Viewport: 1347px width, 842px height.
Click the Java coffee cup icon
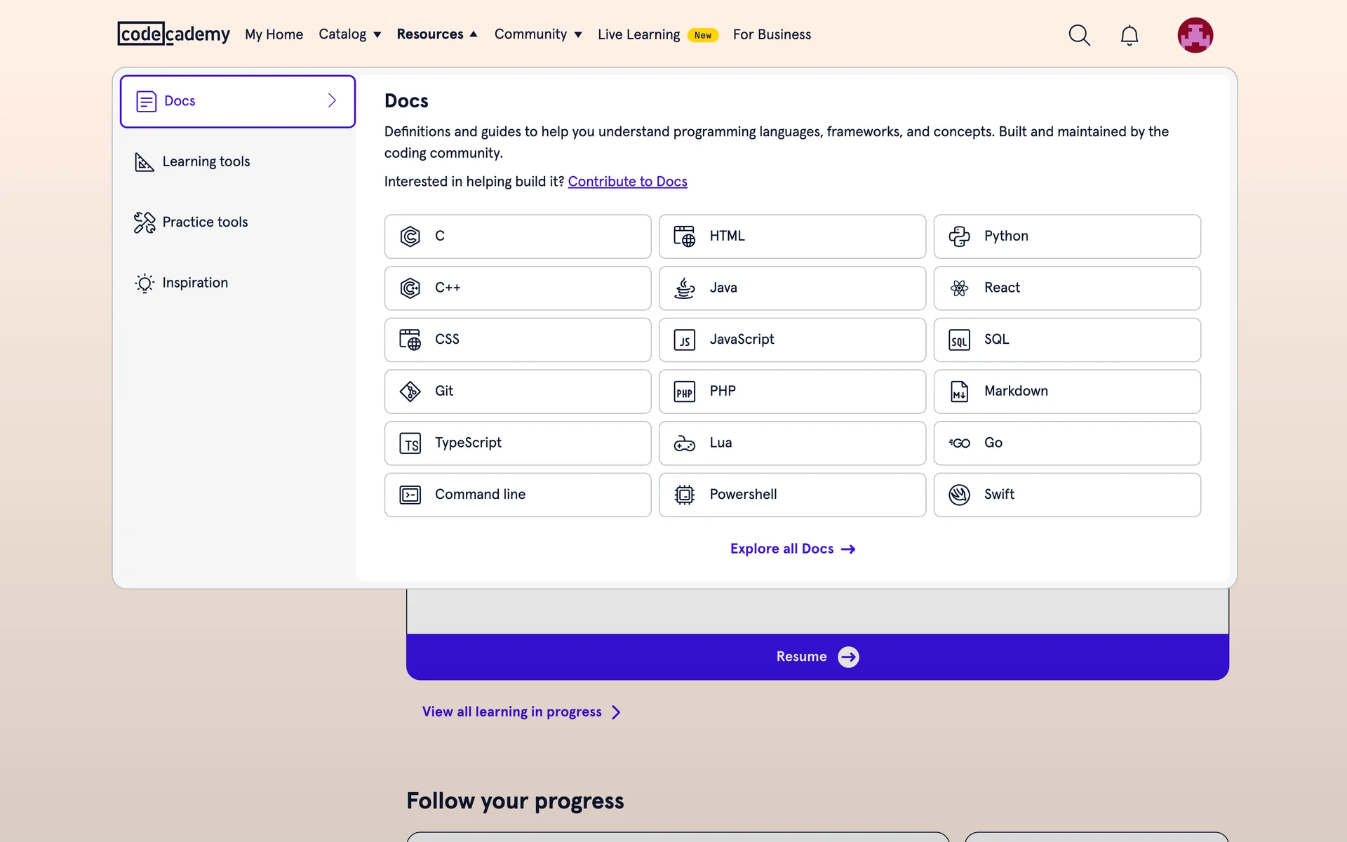(x=684, y=288)
